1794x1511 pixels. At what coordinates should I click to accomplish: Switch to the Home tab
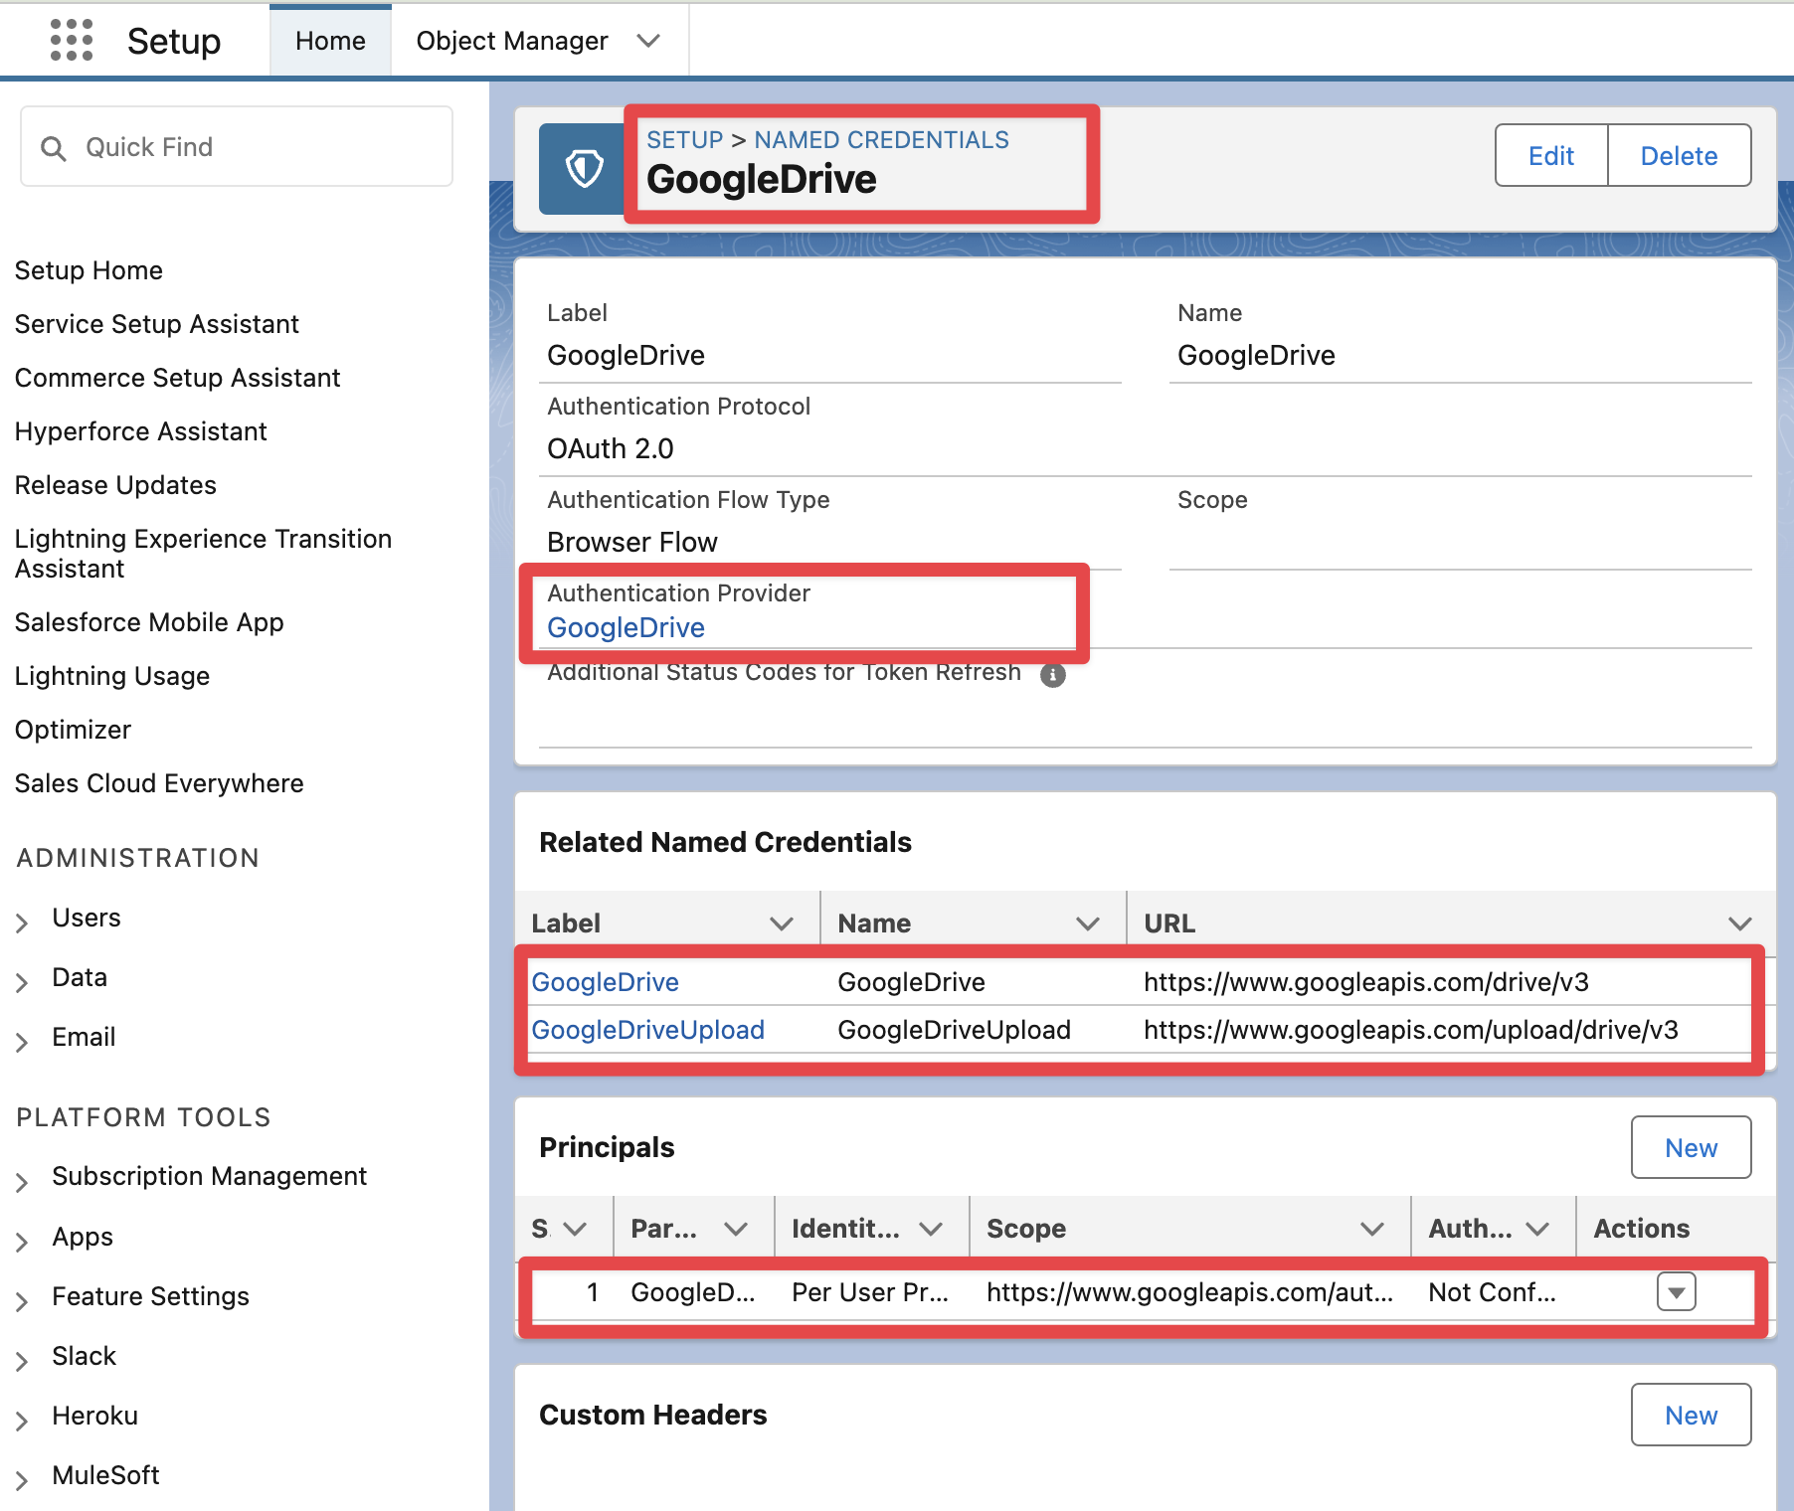329,40
